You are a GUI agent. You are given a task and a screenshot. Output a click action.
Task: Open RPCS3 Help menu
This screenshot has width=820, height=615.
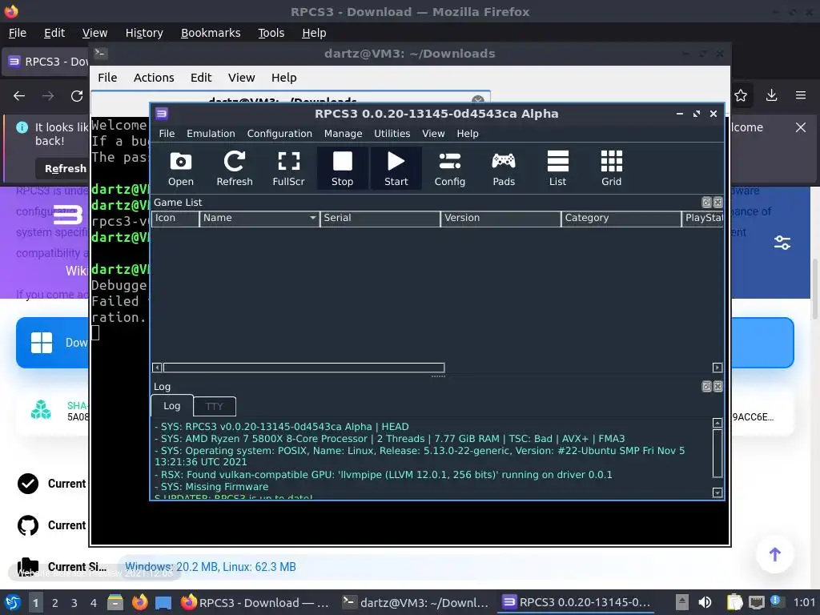(468, 134)
